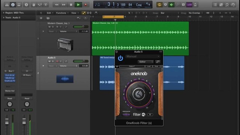Open the OneKnob Filter plugin slot in inspector

[10, 81]
